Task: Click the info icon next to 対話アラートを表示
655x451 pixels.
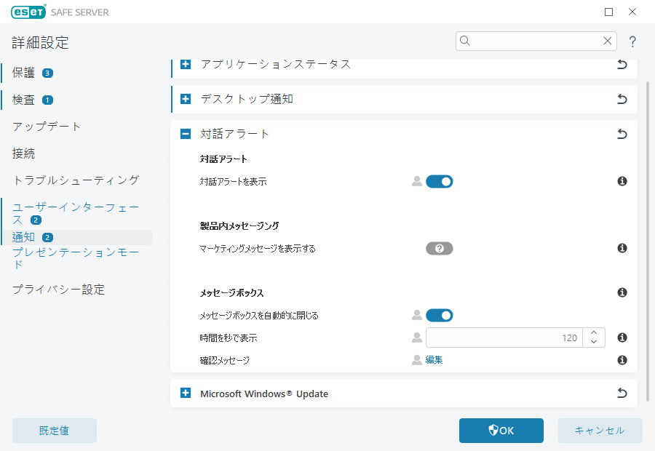Action: [x=622, y=181]
